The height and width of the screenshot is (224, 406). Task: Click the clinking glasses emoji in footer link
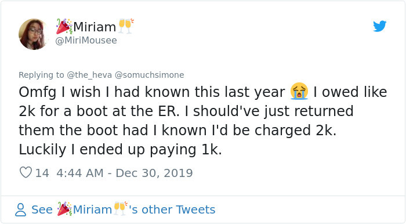click(120, 209)
